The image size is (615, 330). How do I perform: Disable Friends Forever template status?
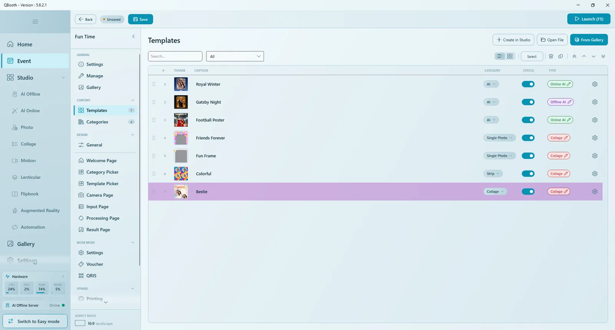pyautogui.click(x=528, y=138)
